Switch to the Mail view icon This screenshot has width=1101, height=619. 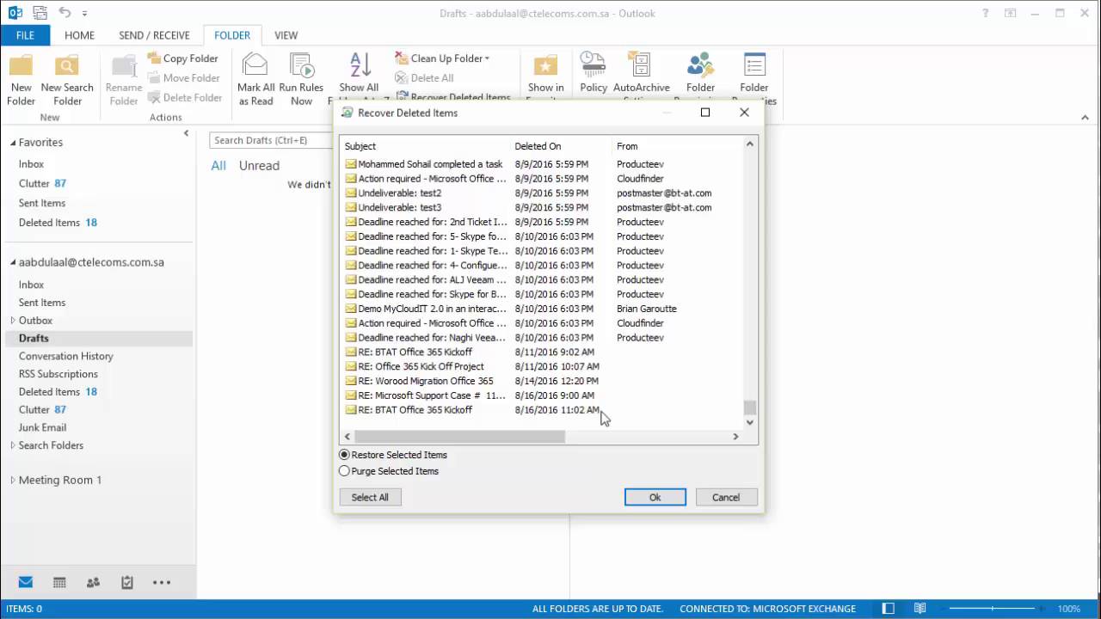tap(25, 582)
